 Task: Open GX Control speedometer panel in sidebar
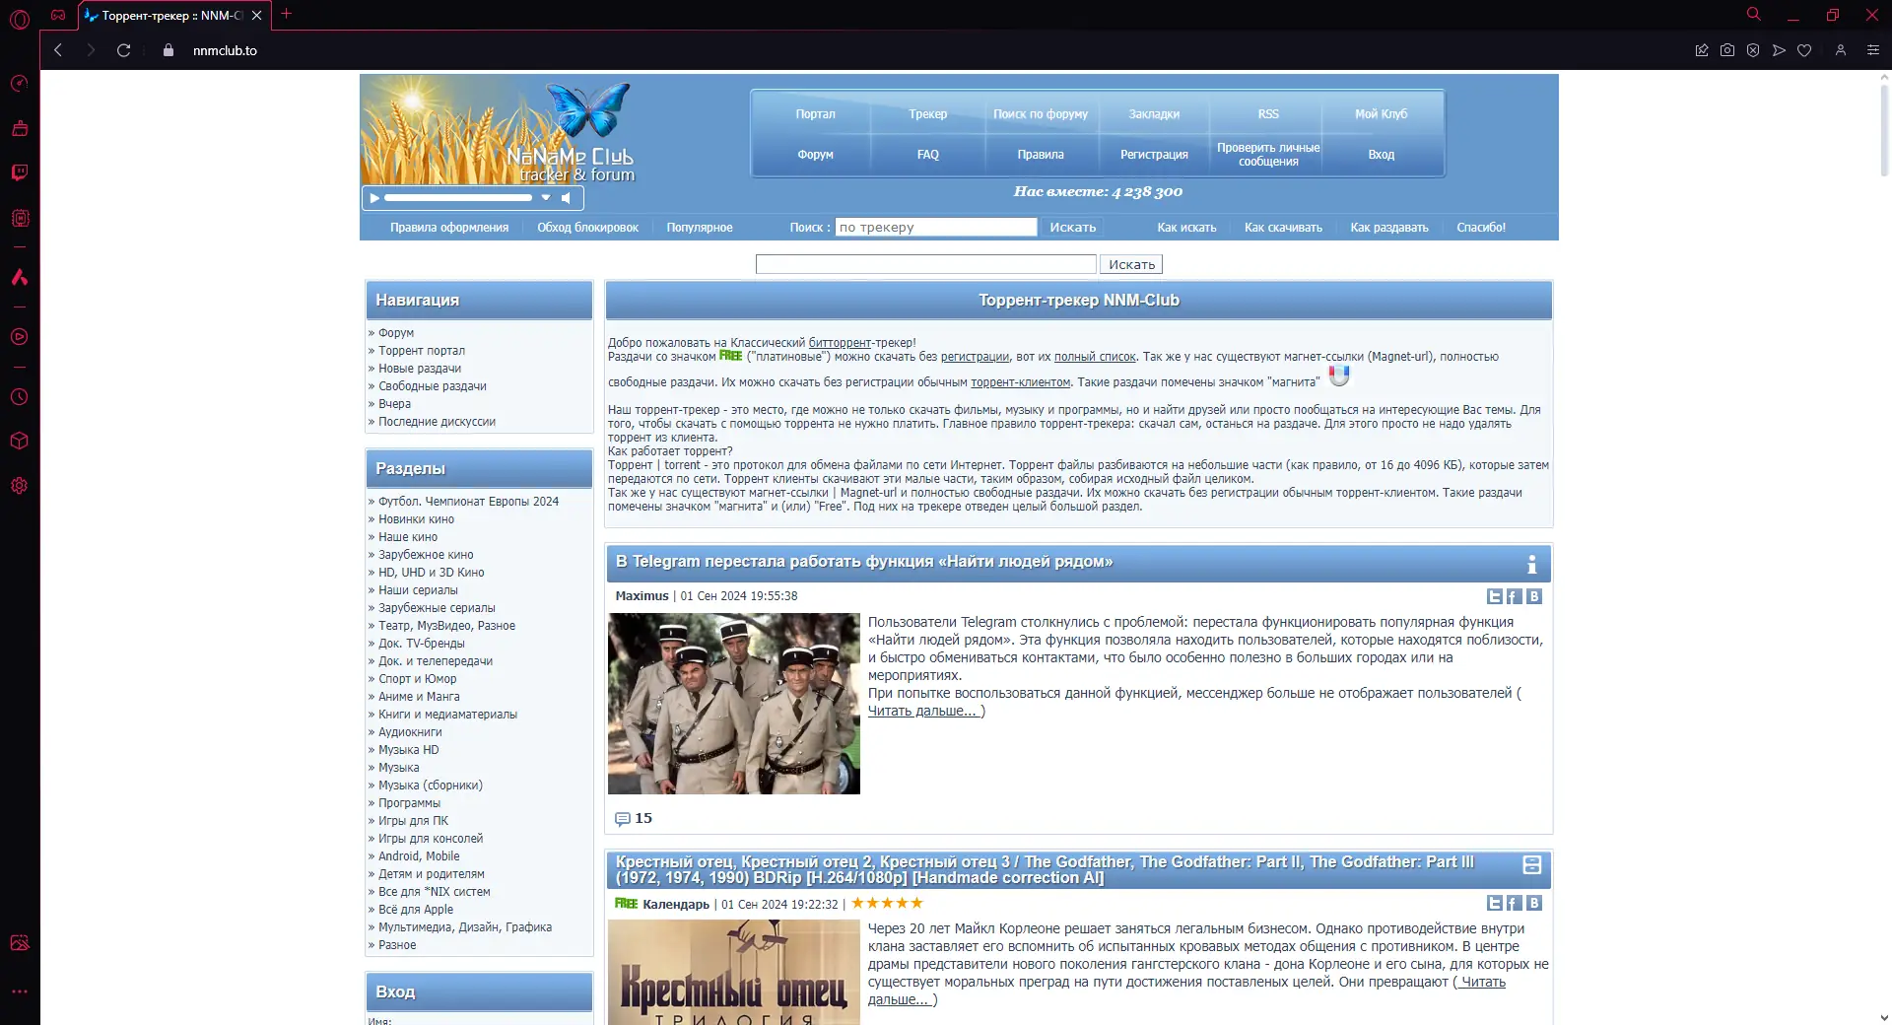click(x=20, y=83)
